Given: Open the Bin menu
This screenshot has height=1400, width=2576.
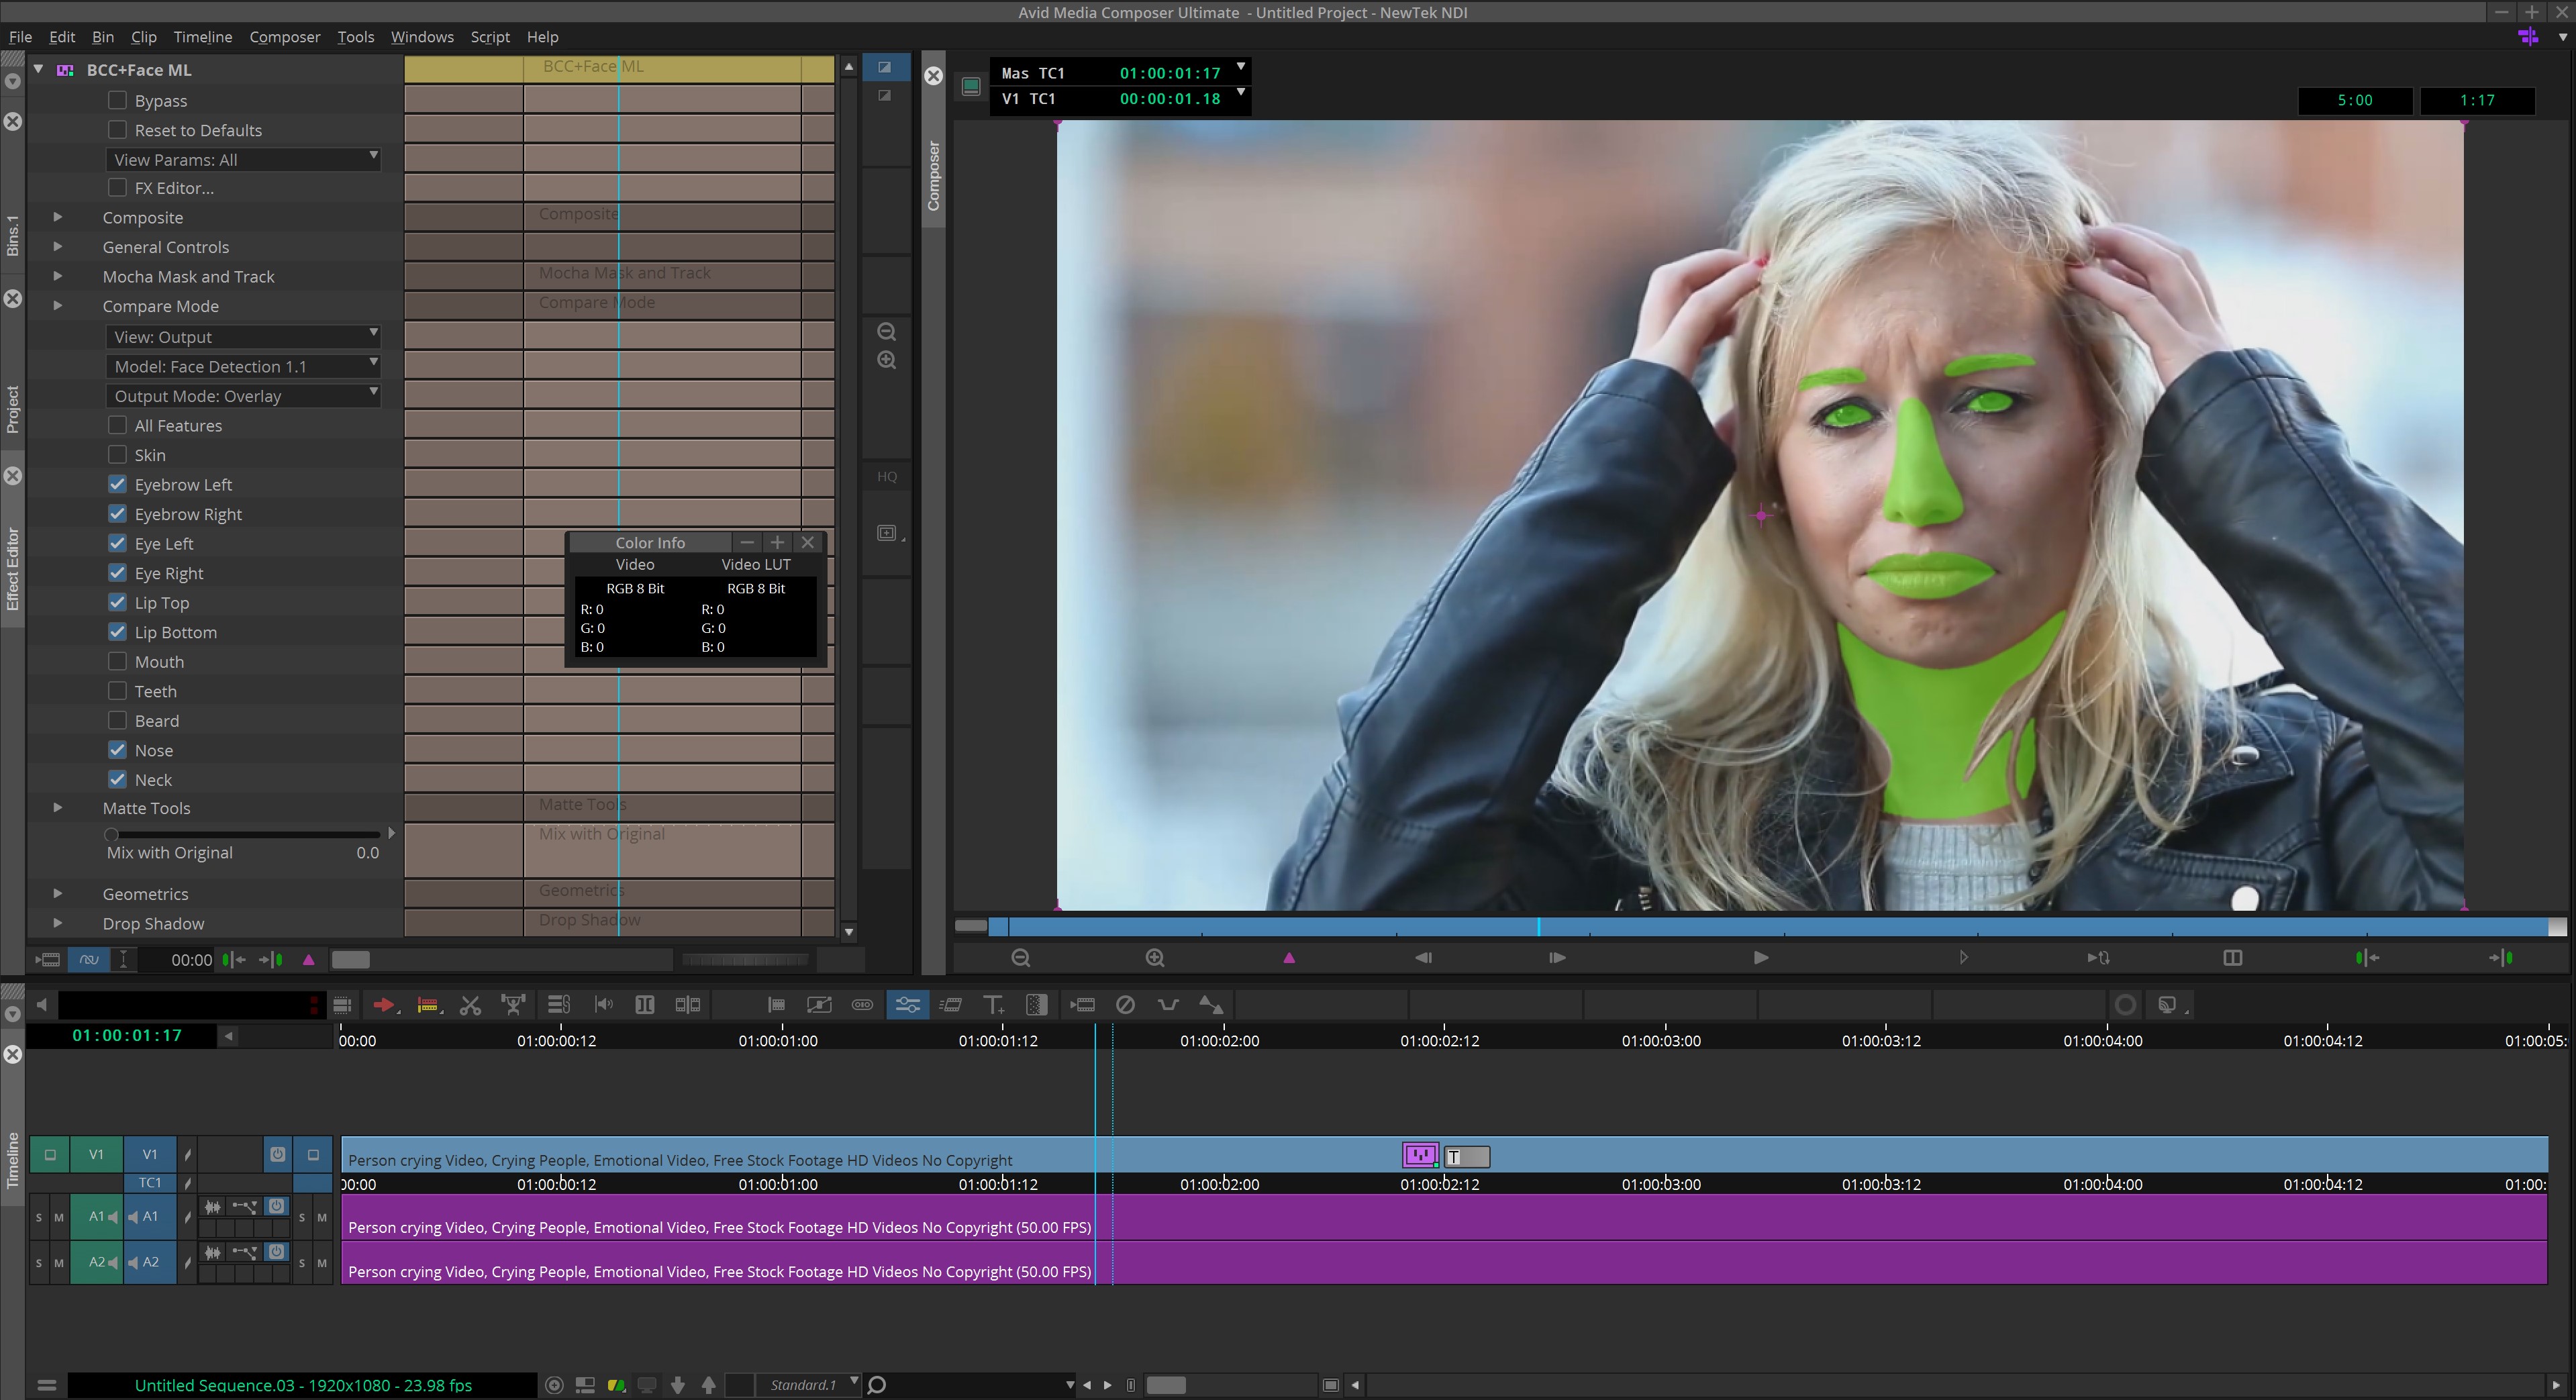Looking at the screenshot, I should point(102,37).
